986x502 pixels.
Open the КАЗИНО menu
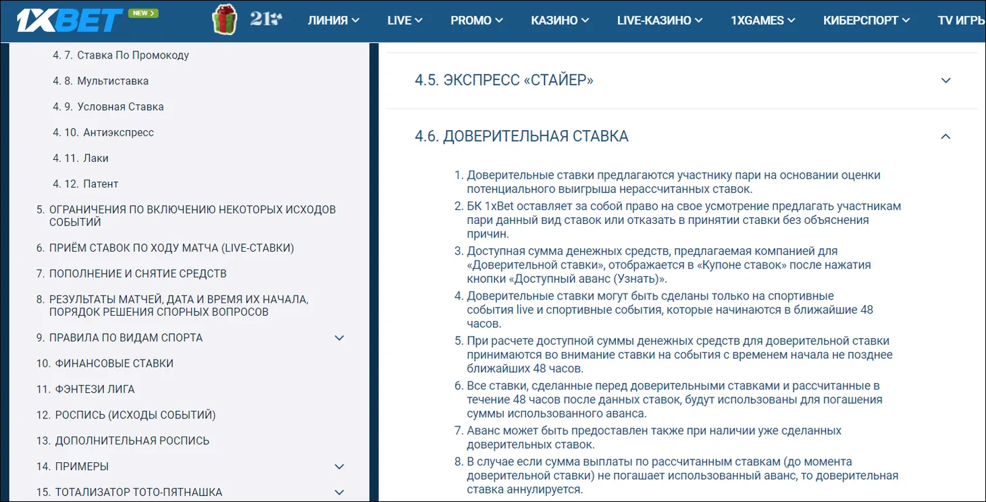560,20
